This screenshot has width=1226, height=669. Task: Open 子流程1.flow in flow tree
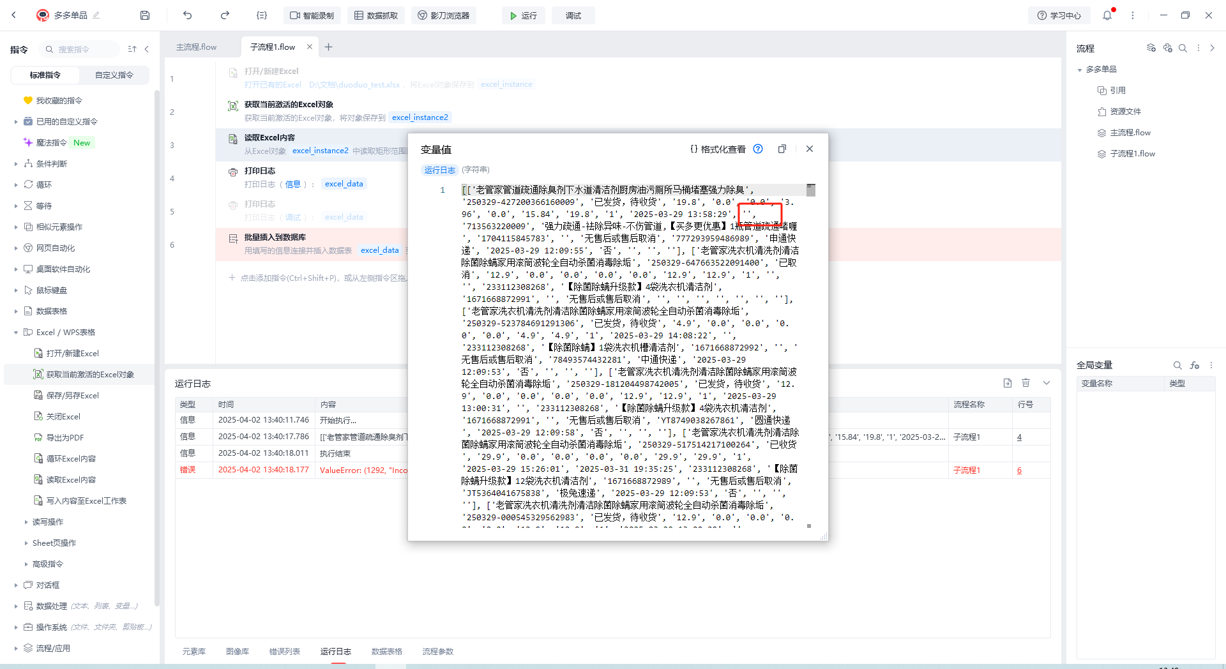[x=1132, y=154]
